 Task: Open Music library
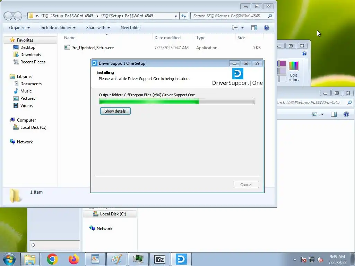pyautogui.click(x=26, y=91)
